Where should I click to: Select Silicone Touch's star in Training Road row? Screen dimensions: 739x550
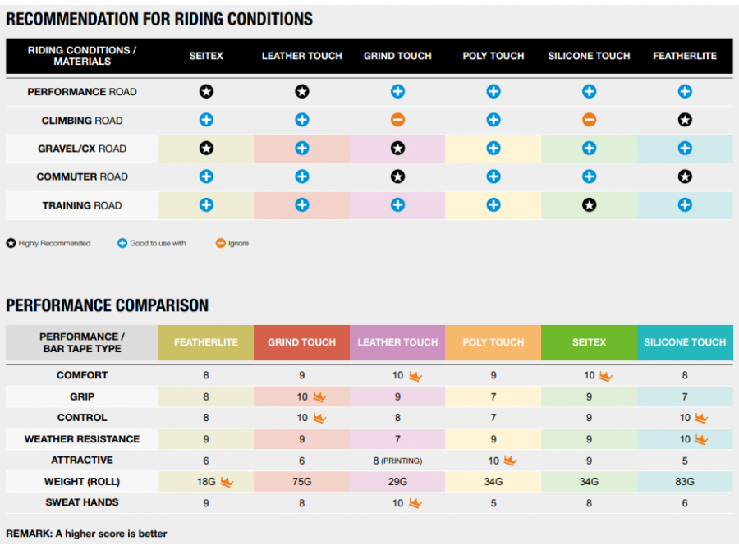click(x=589, y=205)
